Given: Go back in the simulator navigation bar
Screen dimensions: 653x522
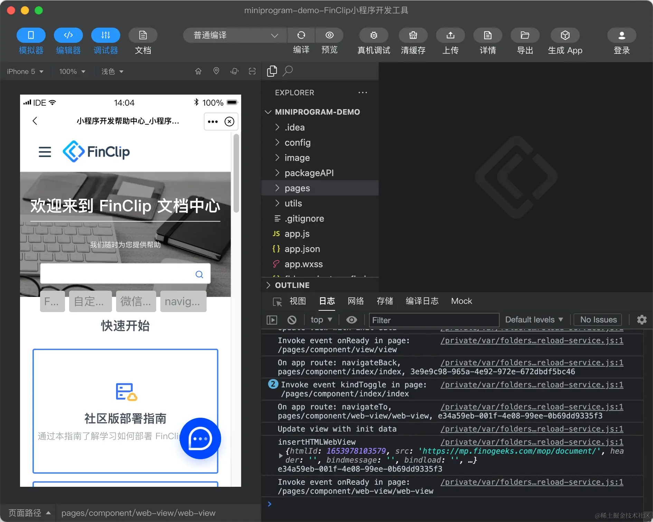Looking at the screenshot, I should point(35,121).
